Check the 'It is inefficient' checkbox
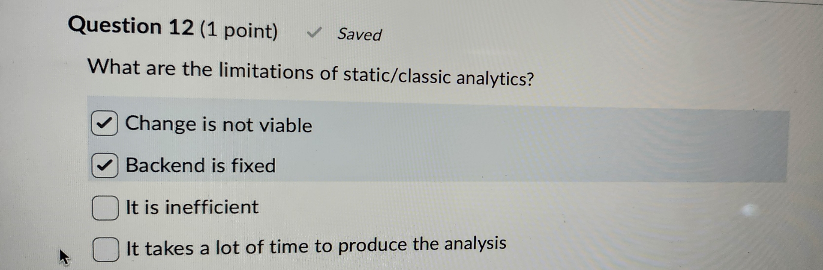823x270 pixels. click(104, 207)
